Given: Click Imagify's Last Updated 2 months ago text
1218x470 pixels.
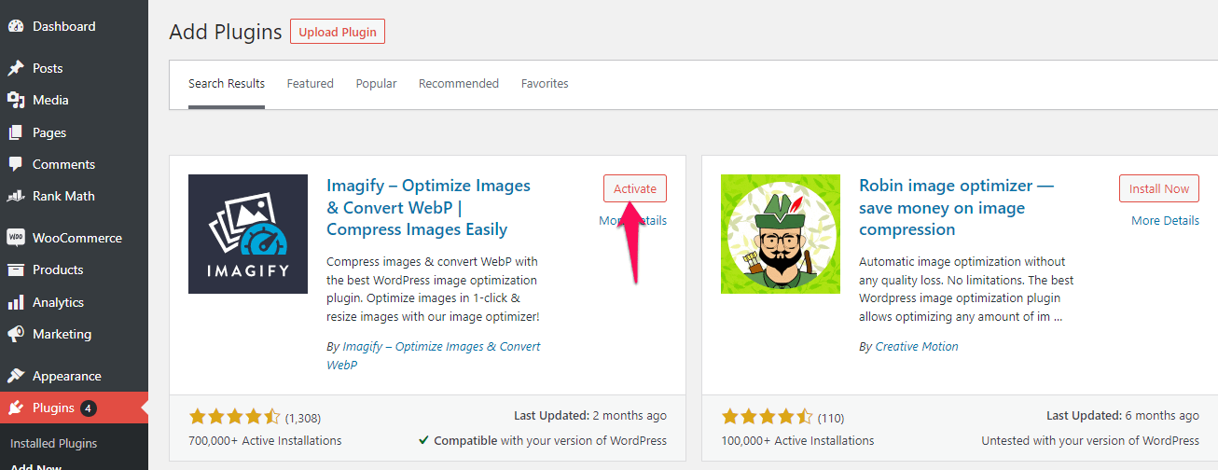Looking at the screenshot, I should coord(590,416).
